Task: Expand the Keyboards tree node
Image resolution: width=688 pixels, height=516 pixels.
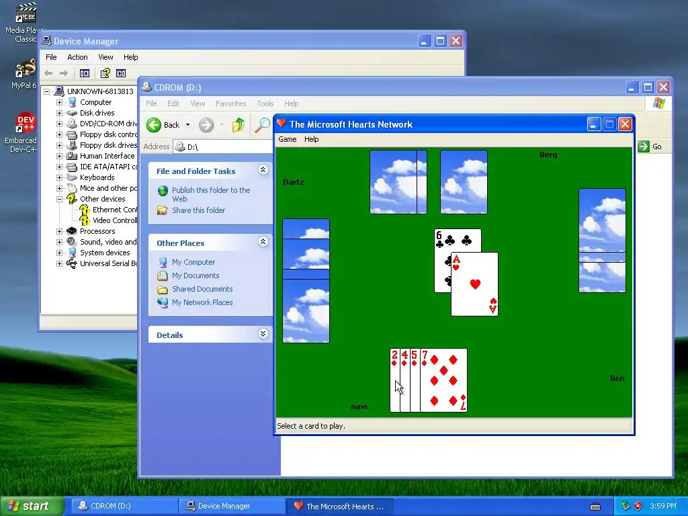Action: coord(59,177)
